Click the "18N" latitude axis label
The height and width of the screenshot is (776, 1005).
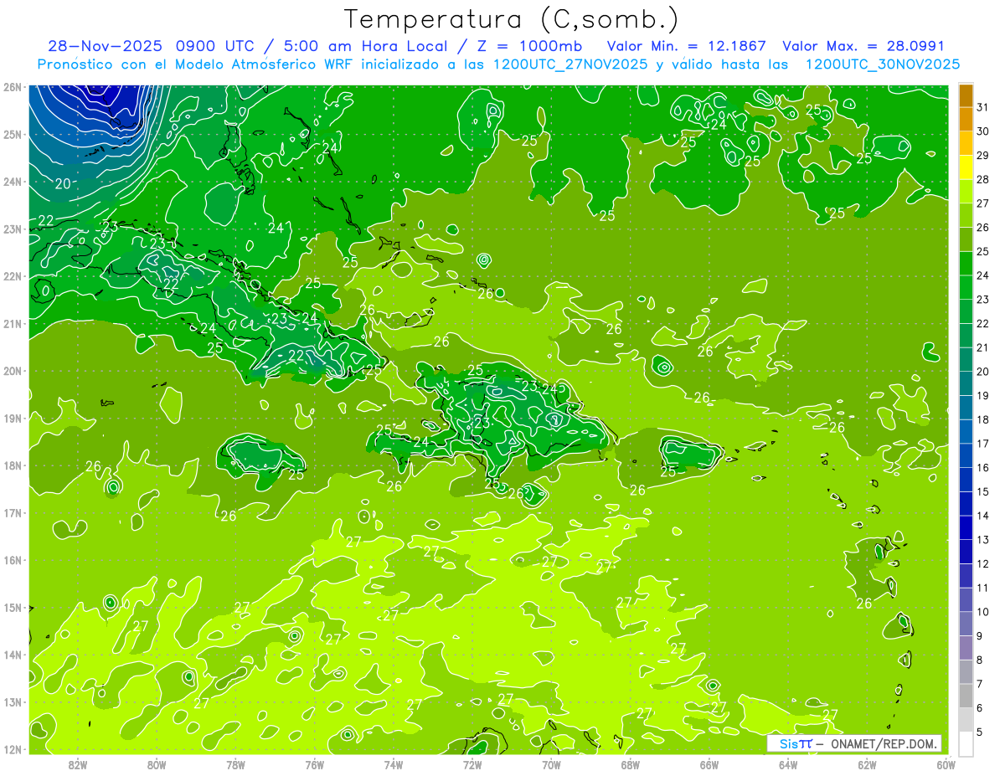coord(12,465)
